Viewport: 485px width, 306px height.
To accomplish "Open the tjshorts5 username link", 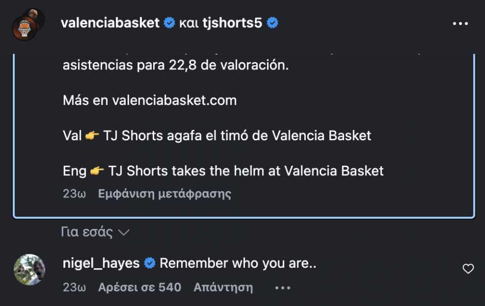I will coord(232,23).
